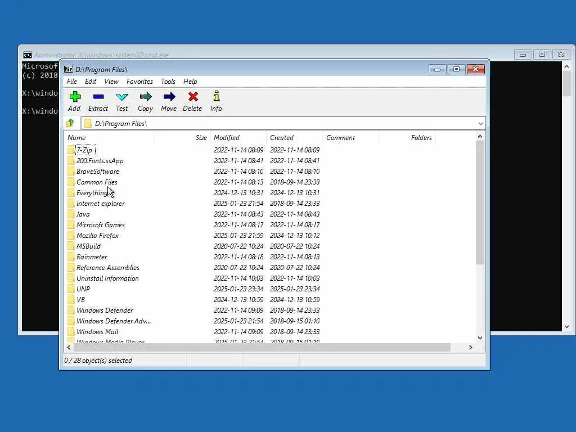Select the Windows Defender Adv... folder name
Viewport: 576px width, 432px height.
[114, 321]
